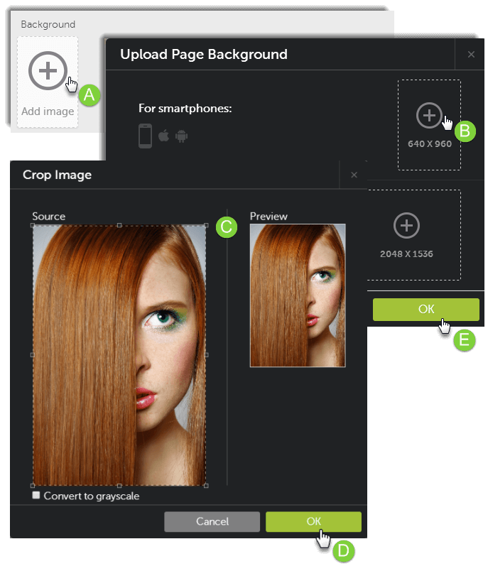Confirm crop with the OK button

pyautogui.click(x=313, y=521)
